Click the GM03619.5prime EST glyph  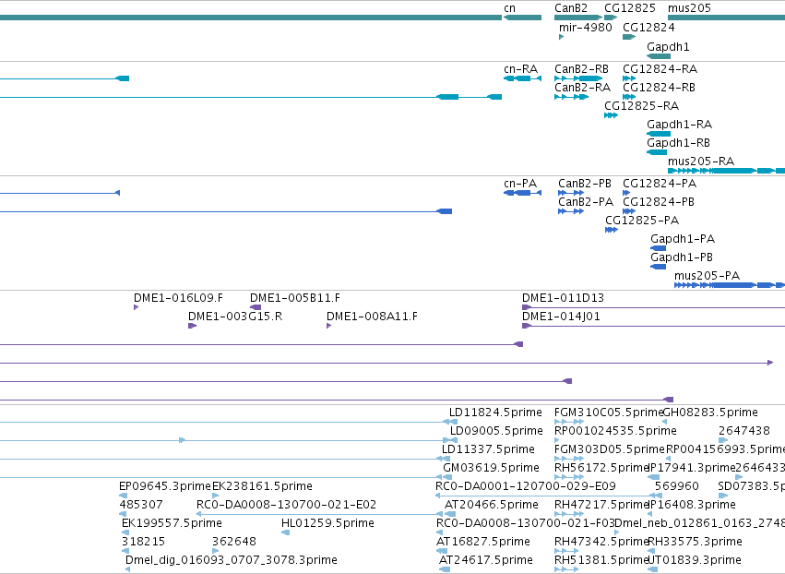(446, 477)
